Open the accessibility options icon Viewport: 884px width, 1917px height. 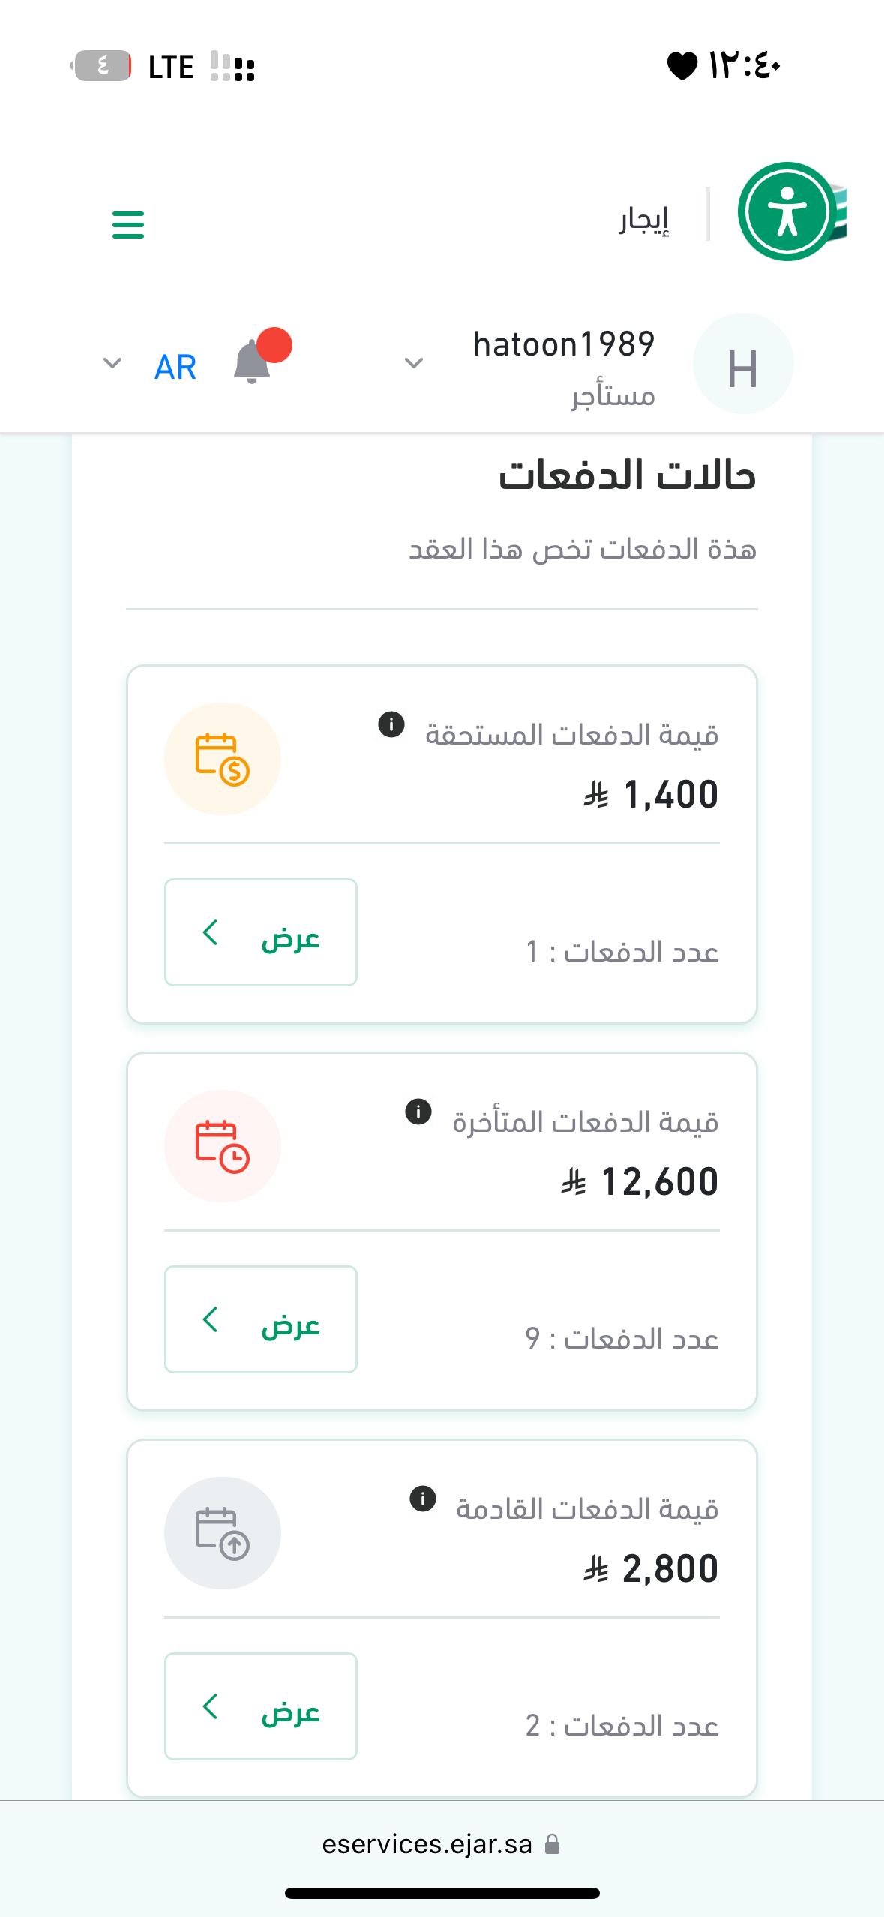[787, 211]
